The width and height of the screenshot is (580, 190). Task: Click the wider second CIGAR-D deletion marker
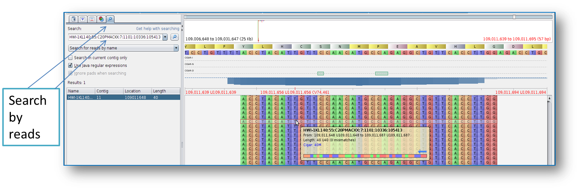tap(381, 73)
